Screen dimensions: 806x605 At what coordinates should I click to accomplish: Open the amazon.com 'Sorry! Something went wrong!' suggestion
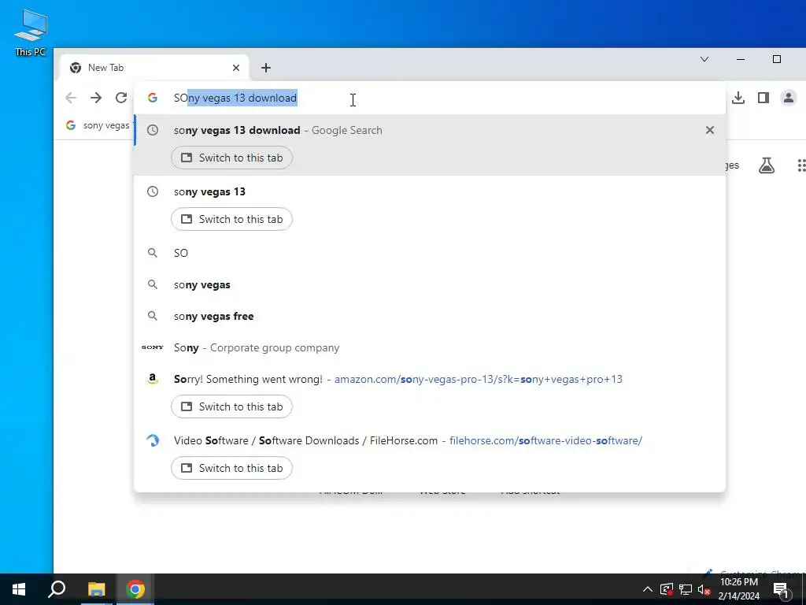tap(429, 394)
